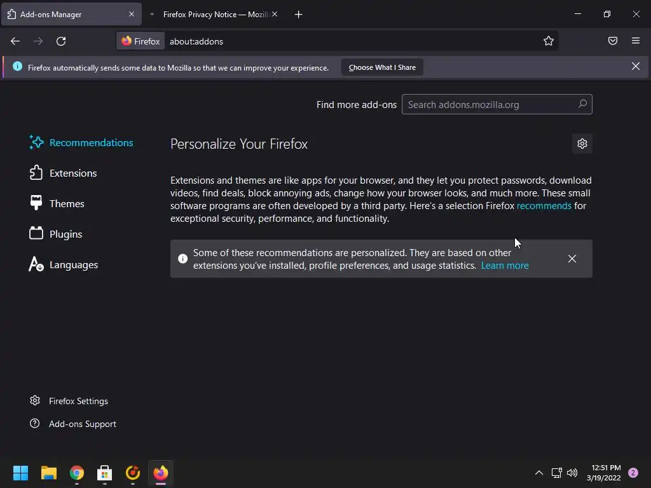Viewport: 651px width, 488px height.
Task: Open Save to Pocket icon
Action: click(x=612, y=41)
